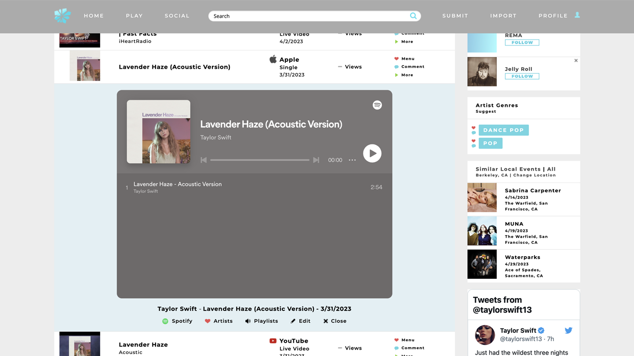Open the SOCIAL nav item

177,16
